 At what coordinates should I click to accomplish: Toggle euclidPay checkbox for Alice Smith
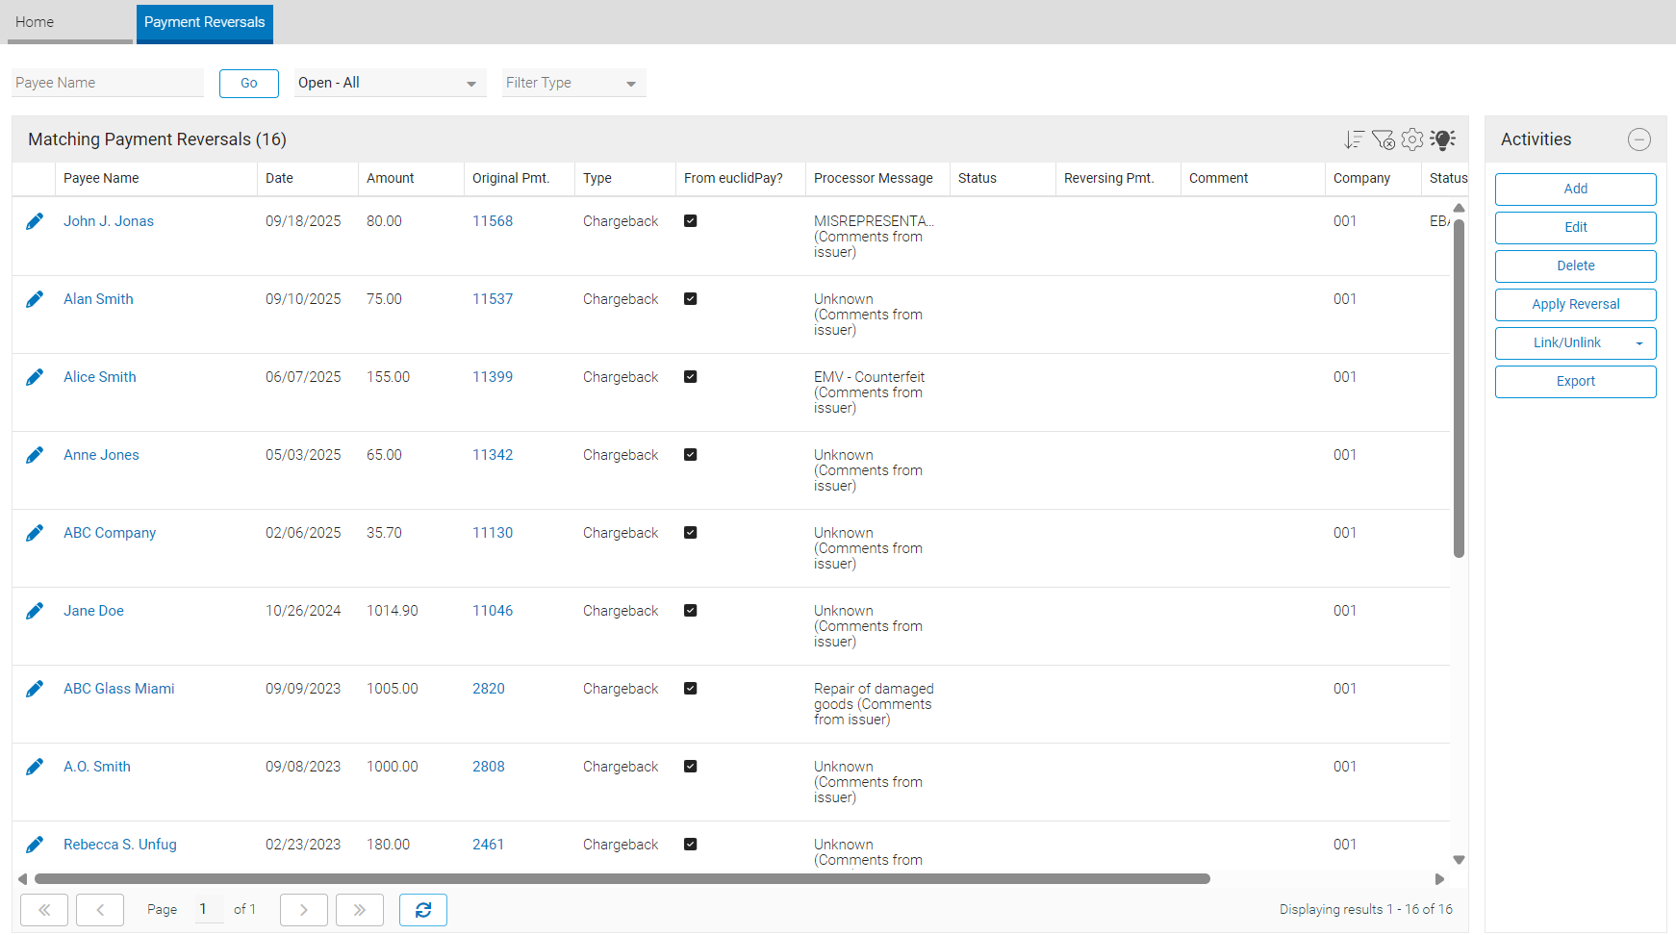690,377
